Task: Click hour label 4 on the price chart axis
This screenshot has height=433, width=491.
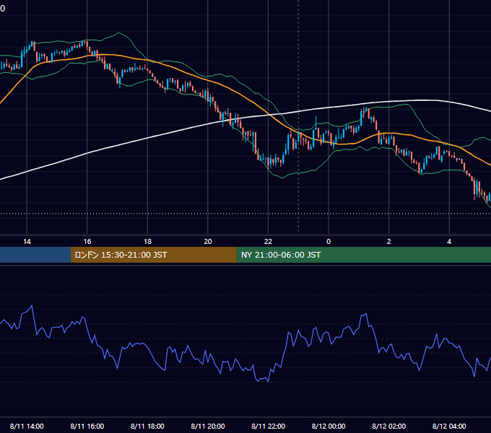Action: (x=449, y=242)
